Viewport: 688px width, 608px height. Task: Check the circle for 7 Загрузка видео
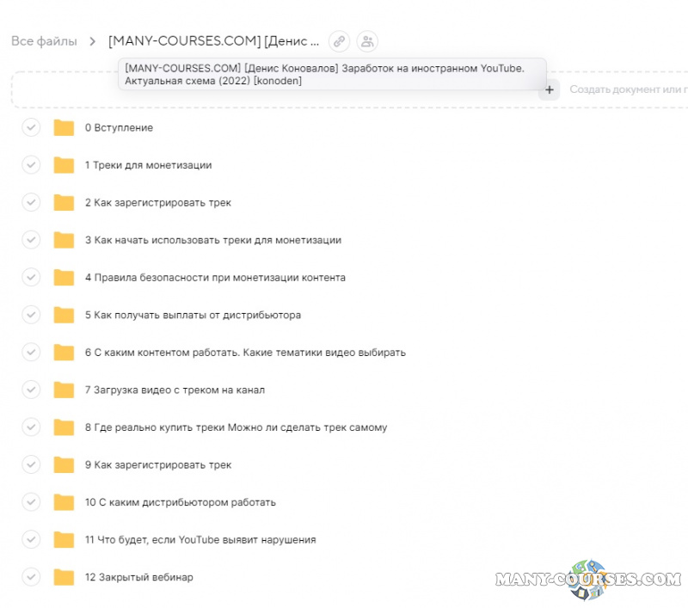coord(31,390)
